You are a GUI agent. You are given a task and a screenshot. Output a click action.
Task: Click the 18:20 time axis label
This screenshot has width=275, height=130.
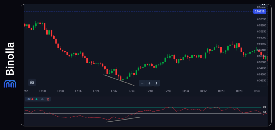221,91
